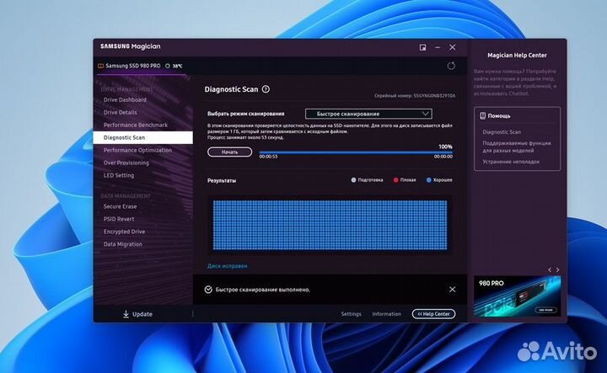The width and height of the screenshot is (607, 373).
Task: Click the blue Хорошее legend dot
Action: (428, 180)
